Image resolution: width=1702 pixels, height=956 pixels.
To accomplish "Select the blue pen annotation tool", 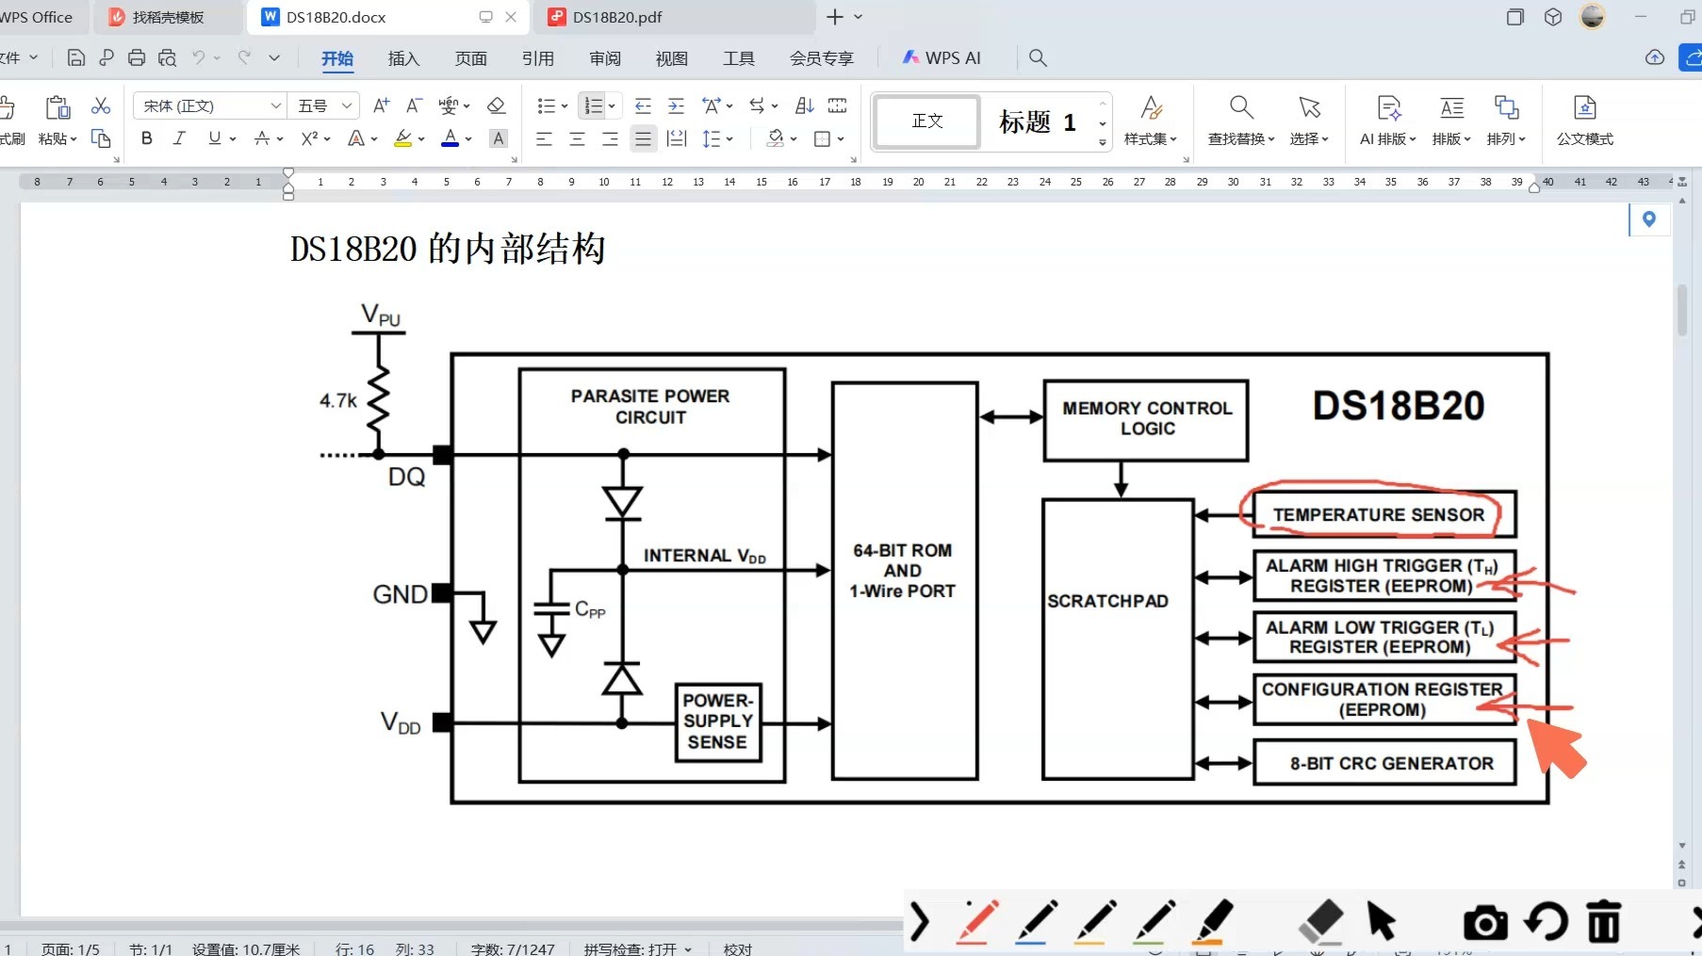I will click(1036, 921).
